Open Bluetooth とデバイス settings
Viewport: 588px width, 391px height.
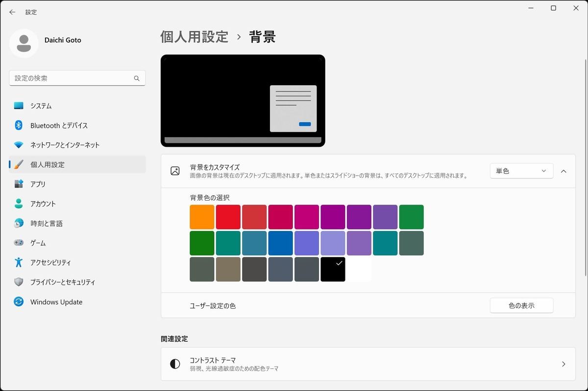(x=77, y=125)
